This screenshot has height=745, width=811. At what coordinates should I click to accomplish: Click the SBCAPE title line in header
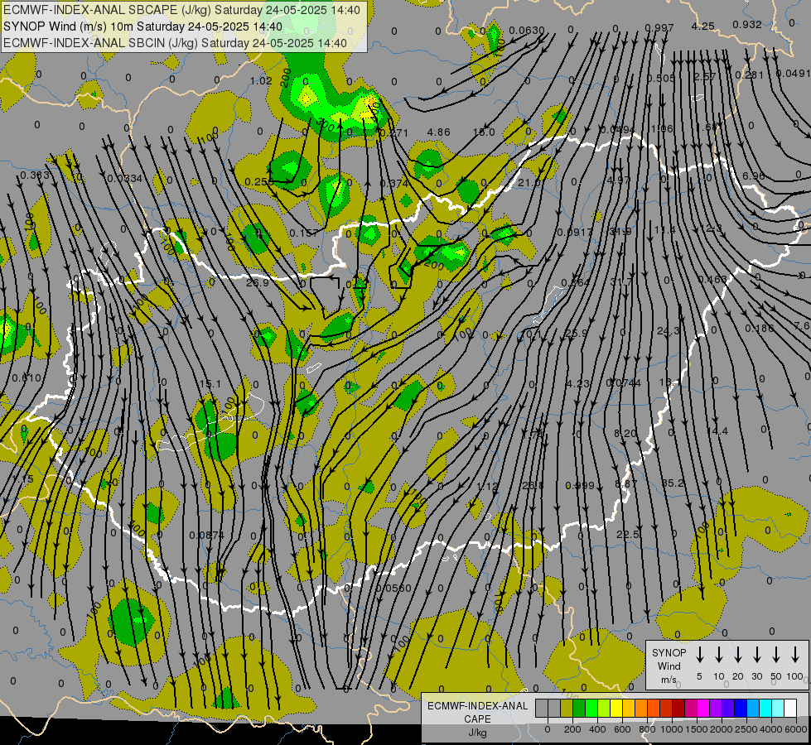point(181,10)
